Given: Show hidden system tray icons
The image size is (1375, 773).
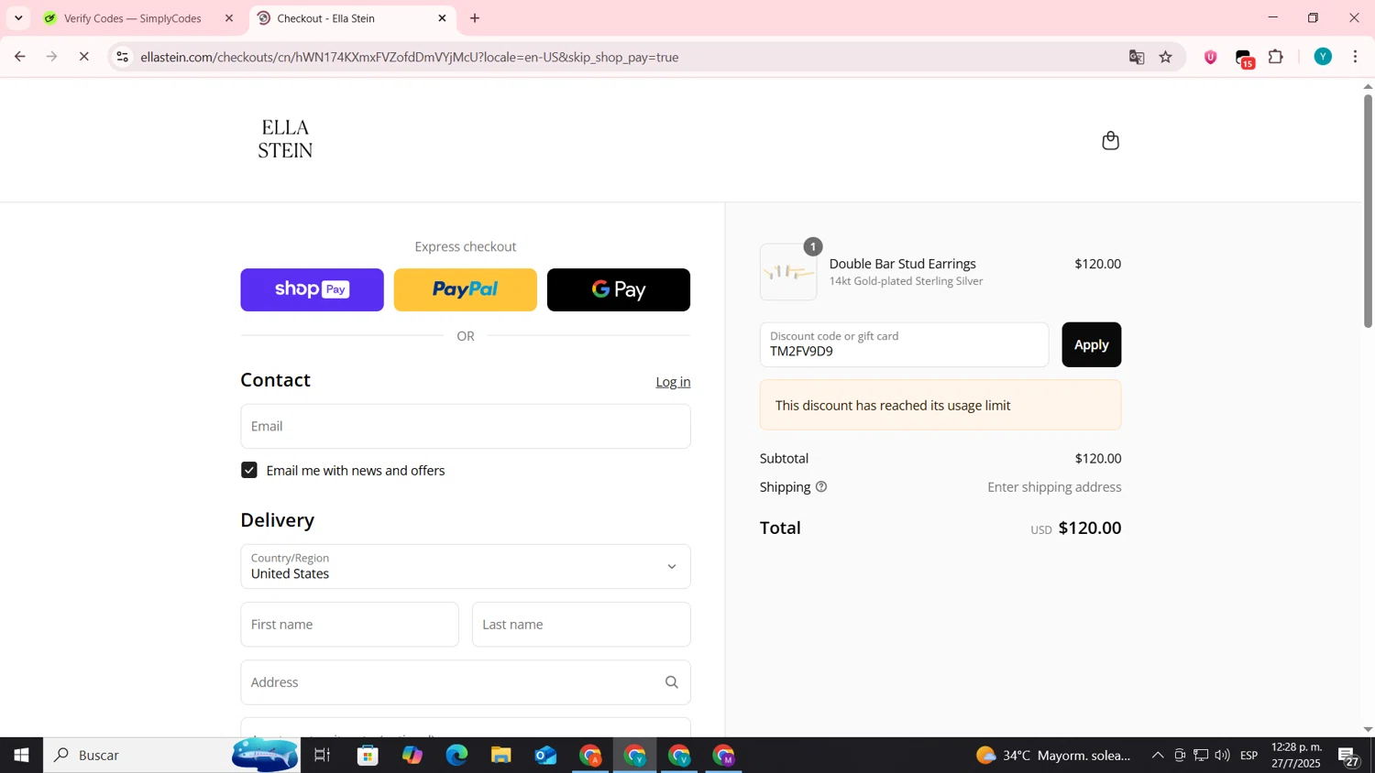Looking at the screenshot, I should coord(1158,756).
